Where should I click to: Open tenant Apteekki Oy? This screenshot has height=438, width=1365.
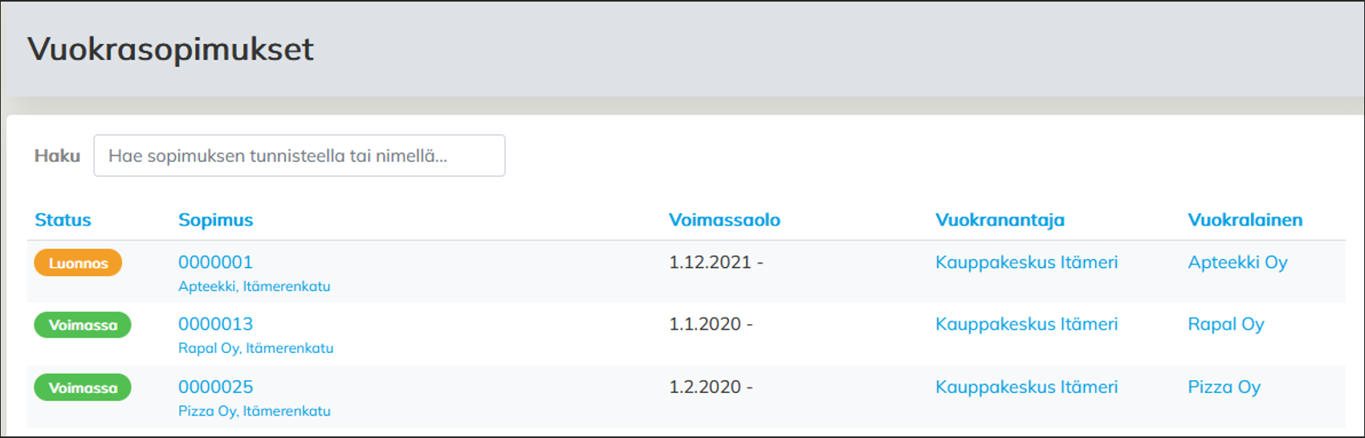1237,262
